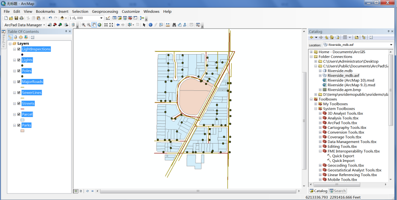397x200 pixels.
Task: List layers by drawing order
Action: click(x=10, y=37)
